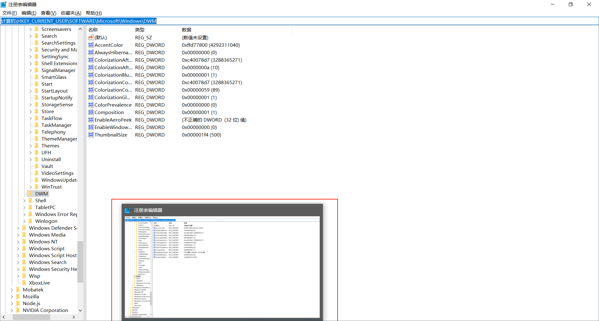
Task: Select the Windows Script Host key
Action: (53, 255)
